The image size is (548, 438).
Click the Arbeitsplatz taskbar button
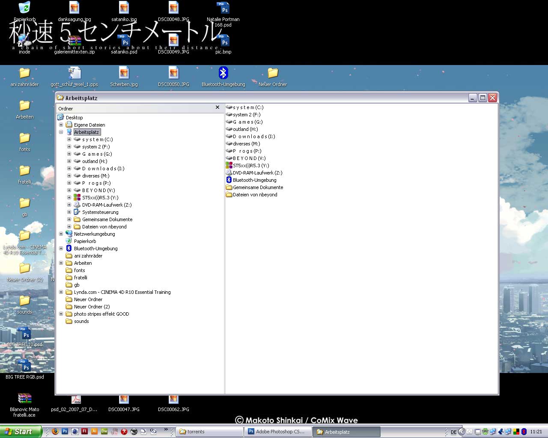pyautogui.click(x=346, y=432)
